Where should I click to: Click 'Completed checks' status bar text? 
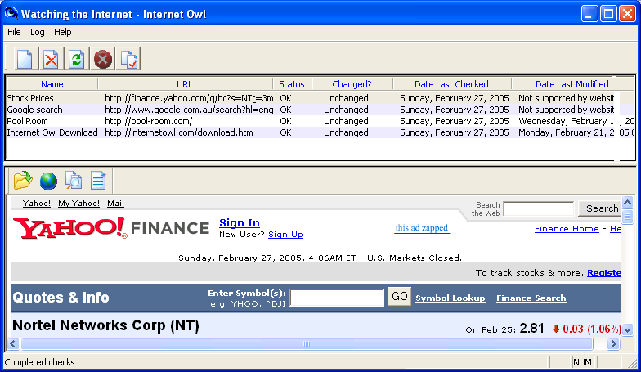pyautogui.click(x=39, y=362)
